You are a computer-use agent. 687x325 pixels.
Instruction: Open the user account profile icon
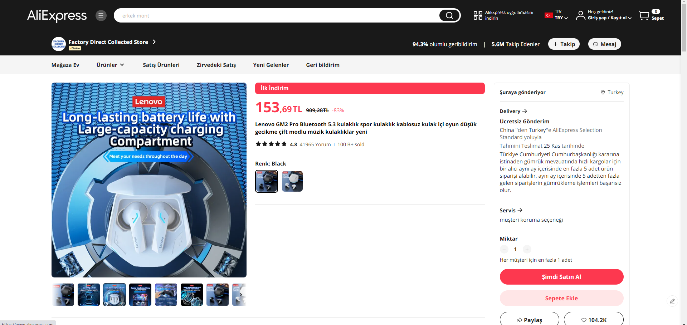[580, 15]
